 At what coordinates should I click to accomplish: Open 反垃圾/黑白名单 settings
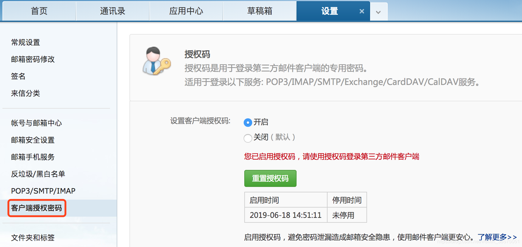pyautogui.click(x=38, y=174)
